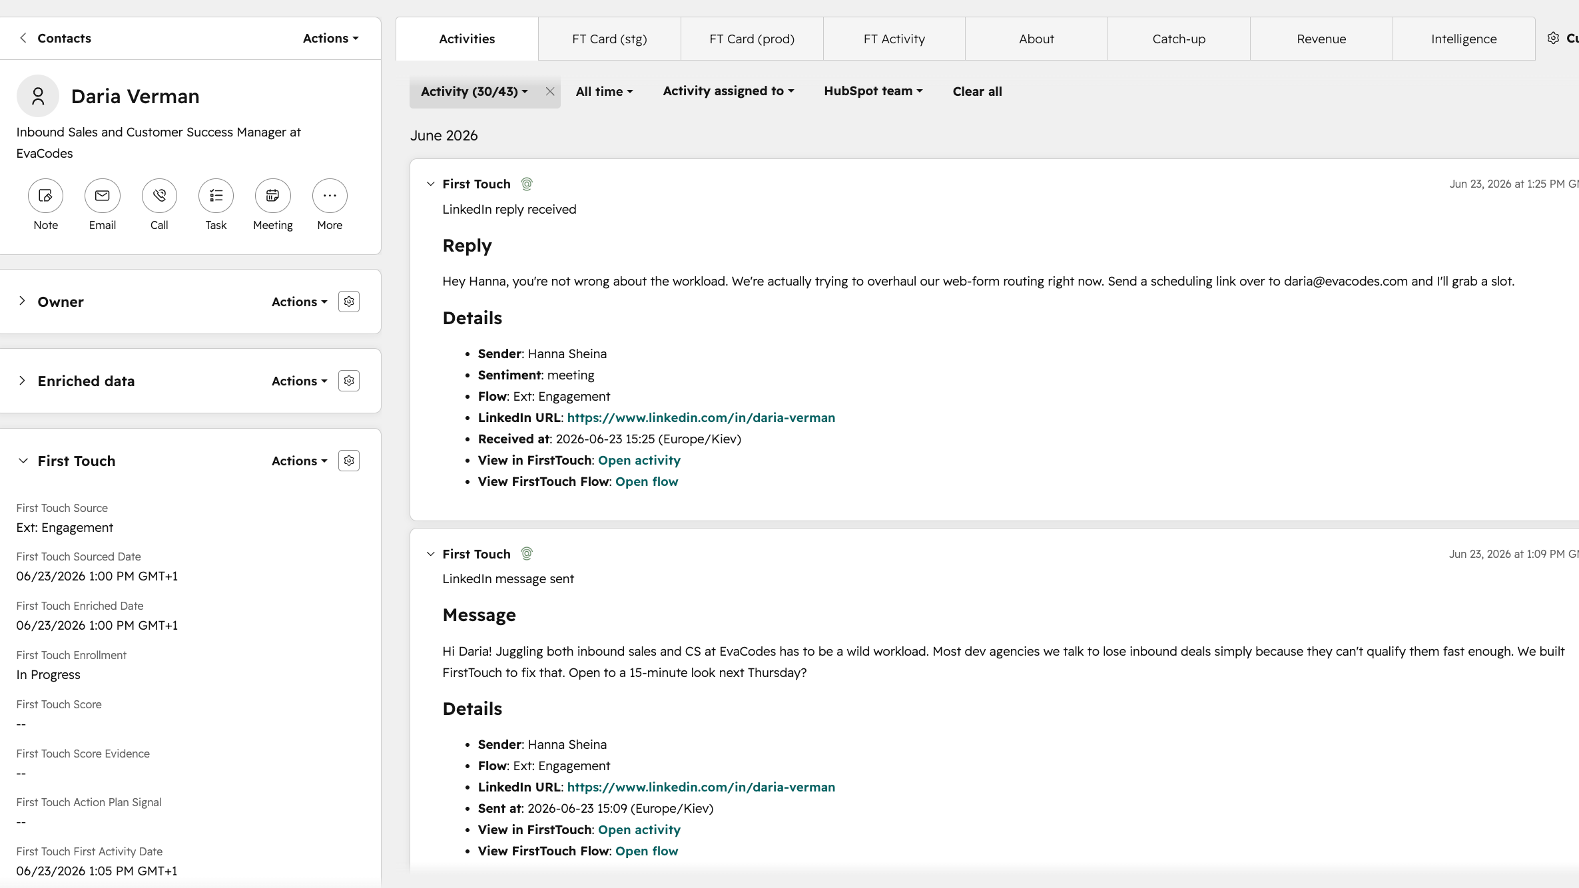Open the About tab
Viewport: 1579px width, 888px height.
click(x=1036, y=39)
